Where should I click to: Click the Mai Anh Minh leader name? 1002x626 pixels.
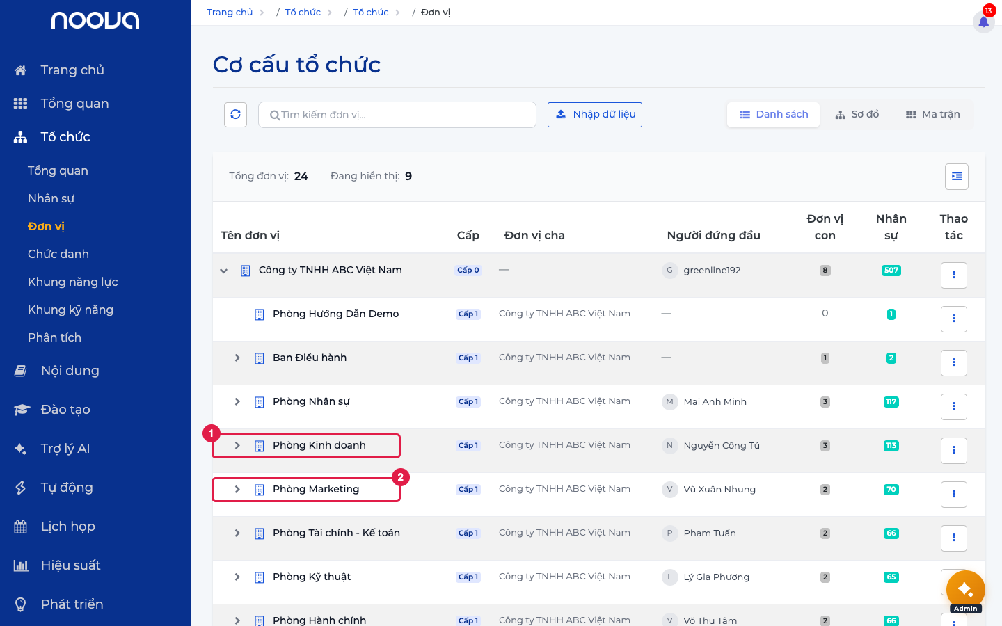click(715, 402)
